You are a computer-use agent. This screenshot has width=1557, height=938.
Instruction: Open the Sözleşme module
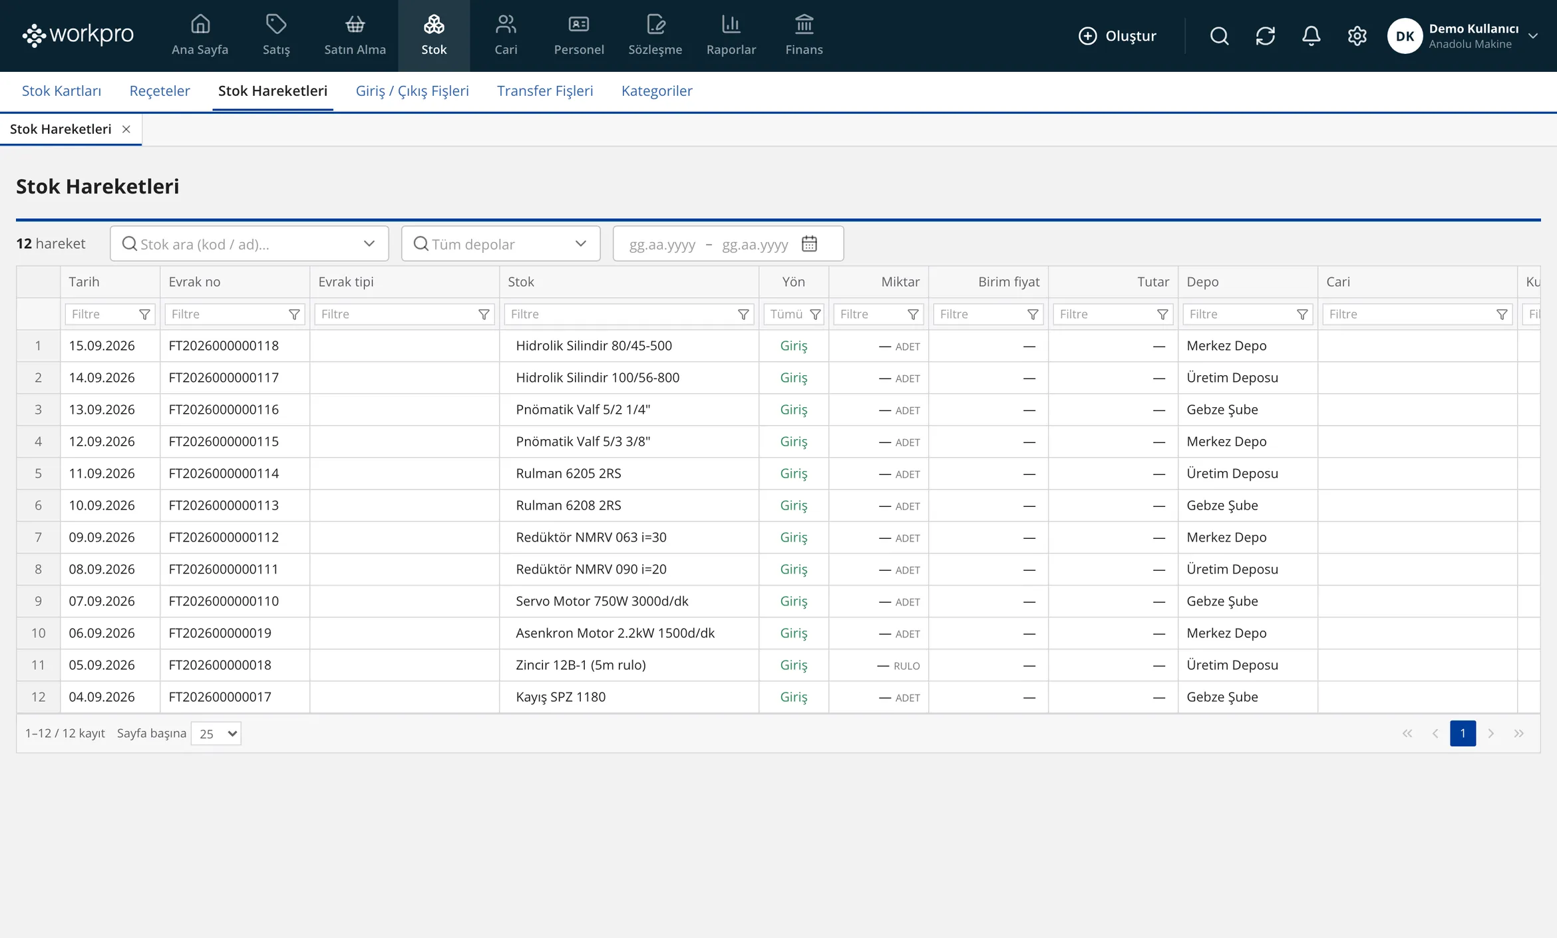655,36
